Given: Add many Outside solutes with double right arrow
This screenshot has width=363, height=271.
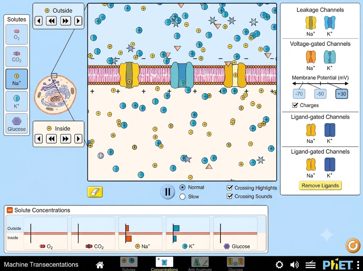Looking at the screenshot, I should pyautogui.click(x=66, y=21).
